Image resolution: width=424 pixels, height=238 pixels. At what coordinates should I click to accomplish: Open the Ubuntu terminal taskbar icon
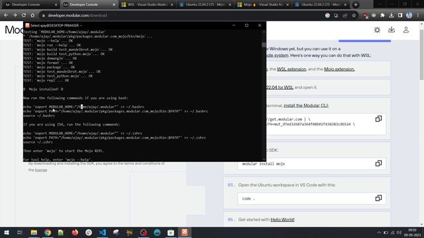point(185,232)
